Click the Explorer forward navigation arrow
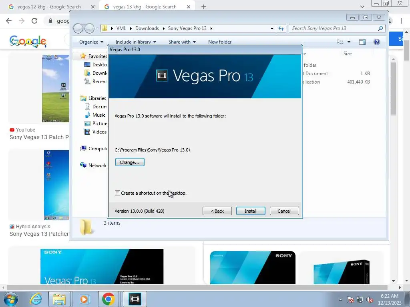 (x=89, y=28)
